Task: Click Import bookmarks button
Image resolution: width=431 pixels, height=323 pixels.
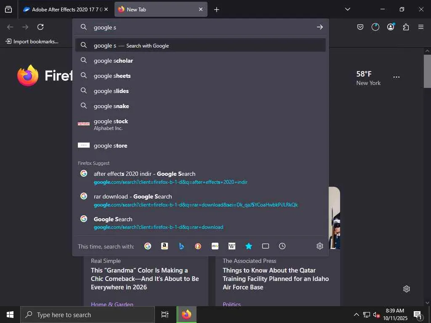Action: coord(32,42)
